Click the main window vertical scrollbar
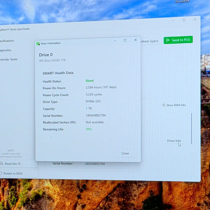Viewport: 210px width, 210px height. (191, 129)
